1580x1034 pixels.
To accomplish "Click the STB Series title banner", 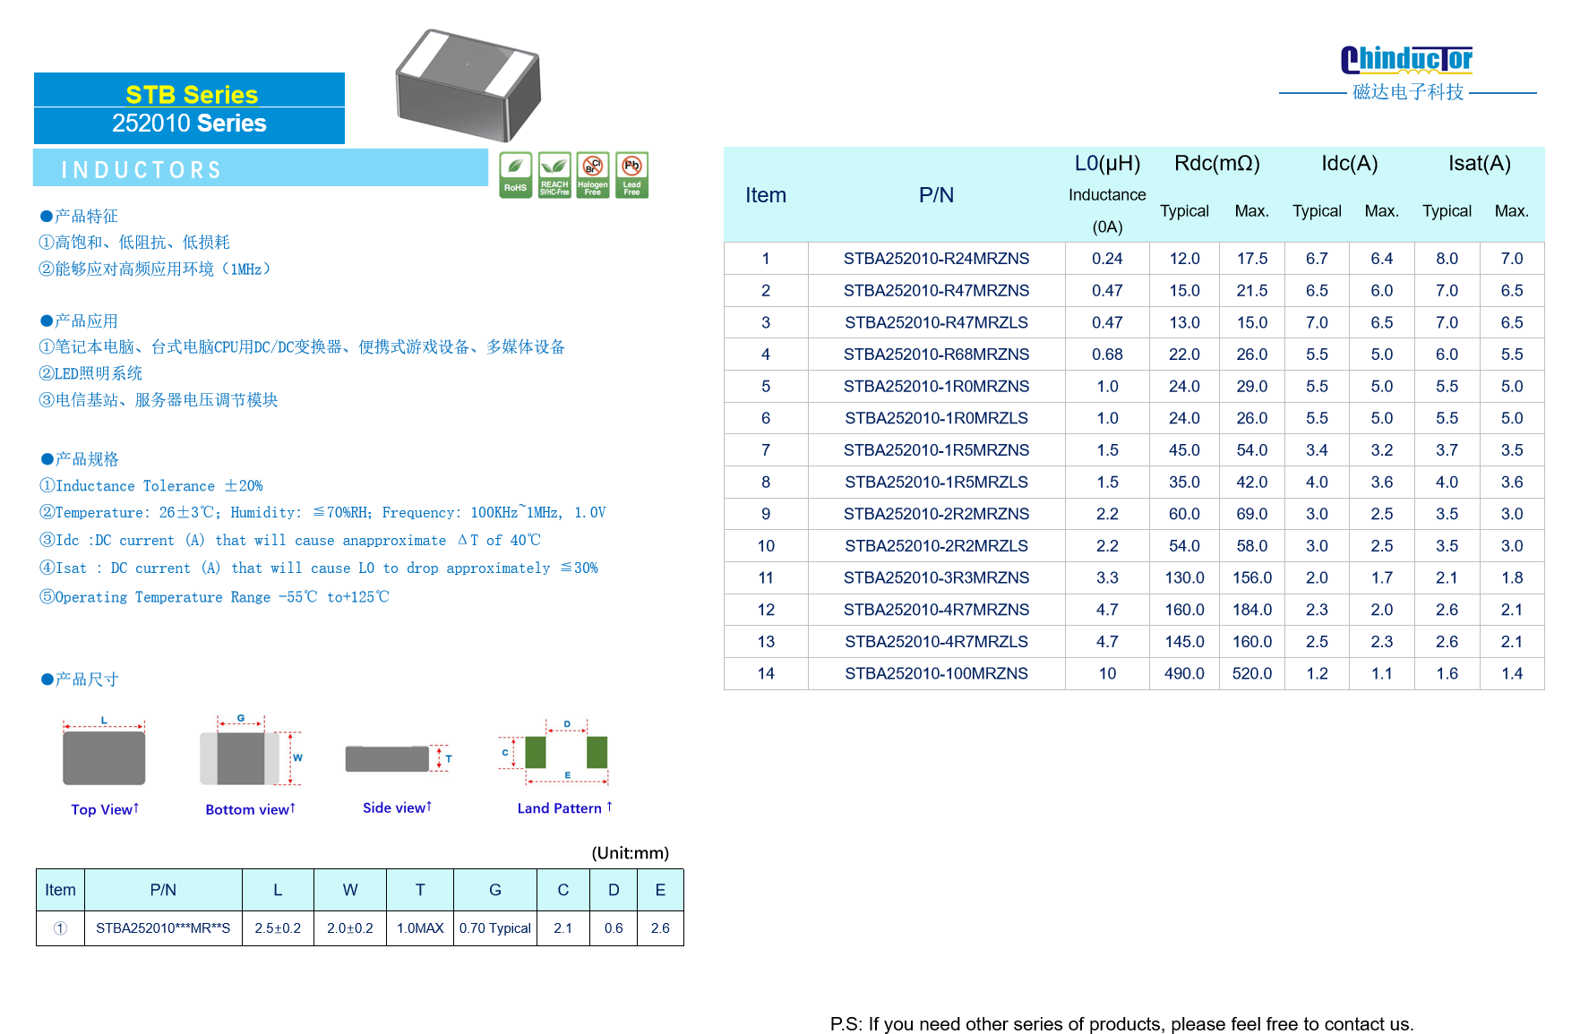I will click(x=190, y=90).
